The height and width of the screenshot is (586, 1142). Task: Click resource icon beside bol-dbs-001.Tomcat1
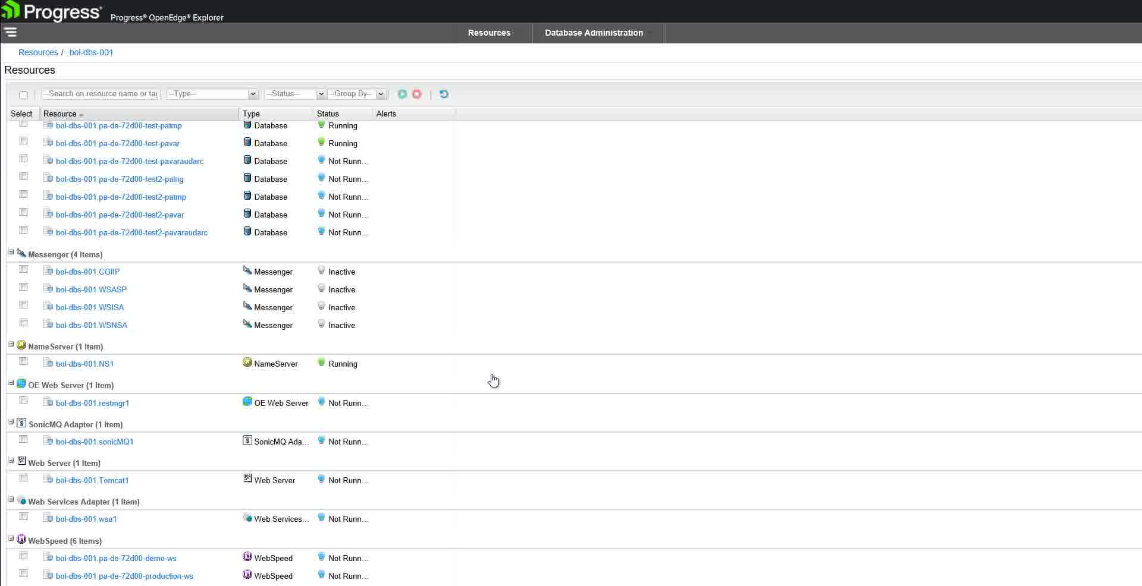(48, 480)
